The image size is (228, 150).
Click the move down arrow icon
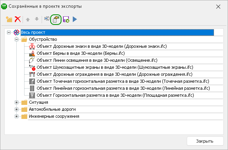tap(37, 19)
